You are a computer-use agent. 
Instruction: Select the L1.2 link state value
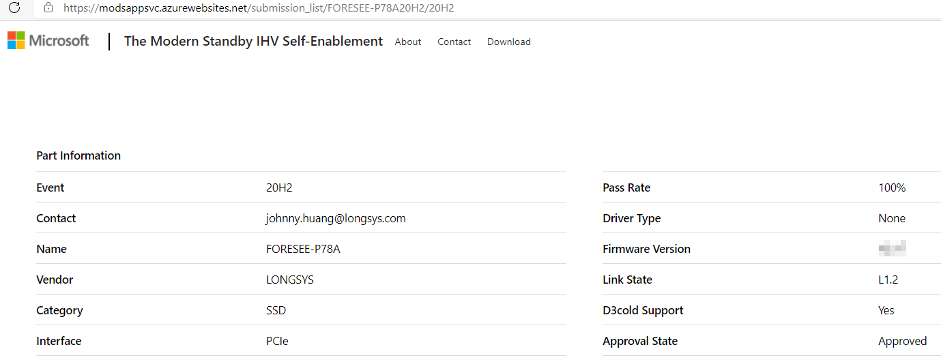pyautogui.click(x=889, y=280)
